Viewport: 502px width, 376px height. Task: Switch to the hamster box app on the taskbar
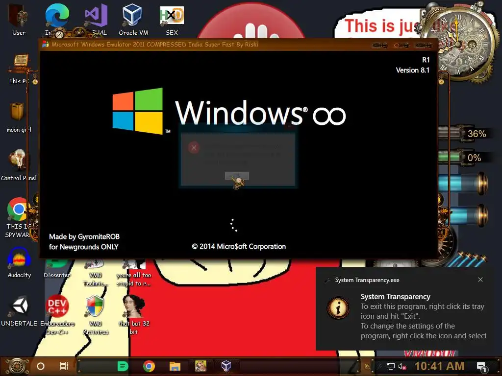click(x=201, y=366)
